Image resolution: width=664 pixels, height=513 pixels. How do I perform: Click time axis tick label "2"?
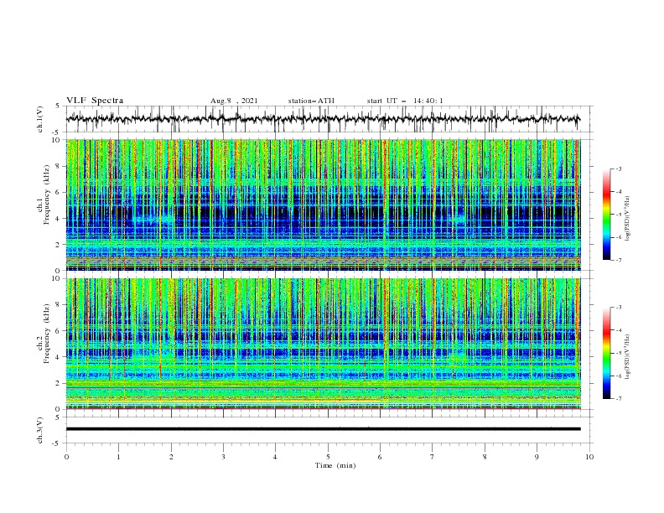[x=171, y=457]
